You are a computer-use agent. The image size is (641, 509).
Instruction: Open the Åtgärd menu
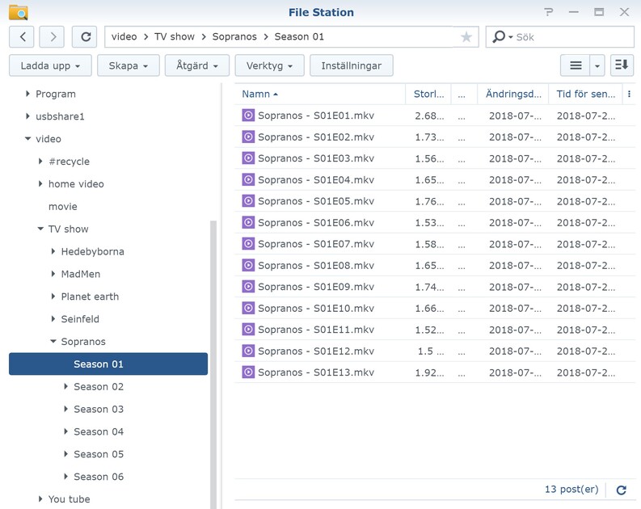point(197,65)
